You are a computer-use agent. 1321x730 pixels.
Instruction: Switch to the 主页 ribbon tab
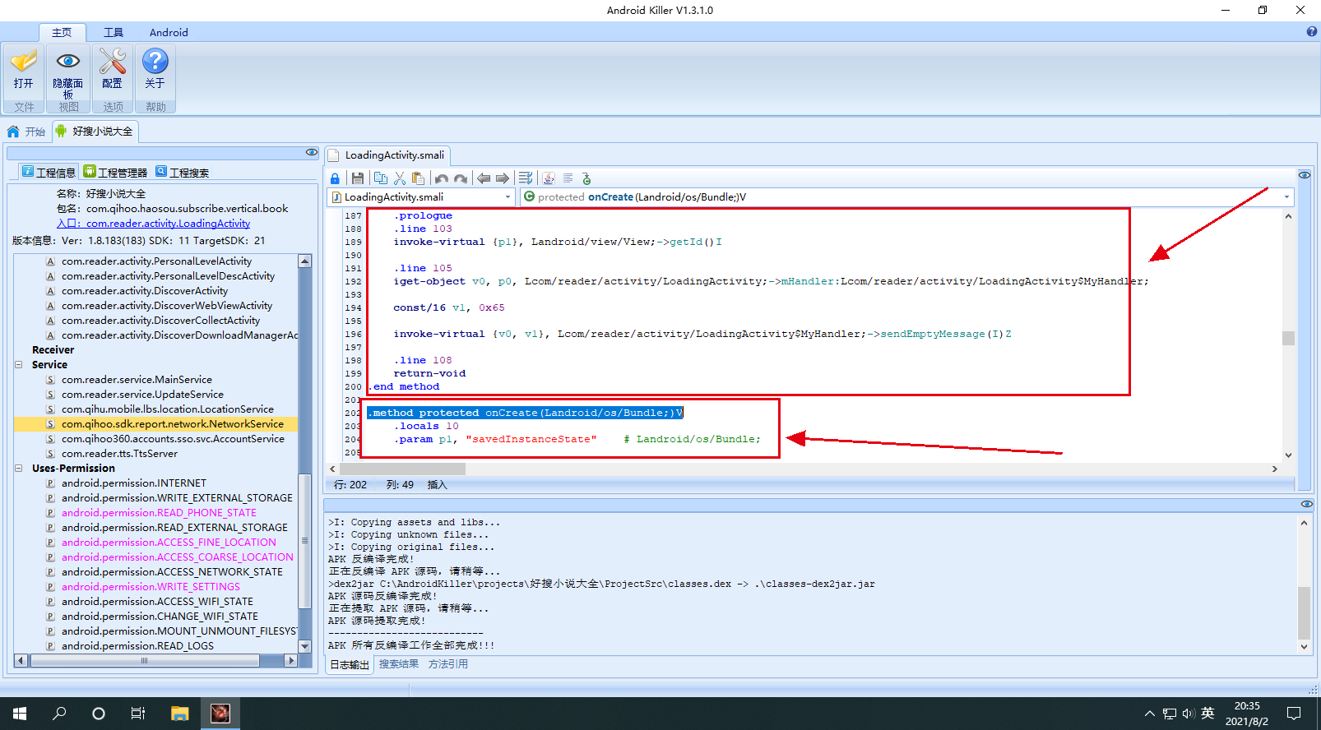tap(62, 32)
